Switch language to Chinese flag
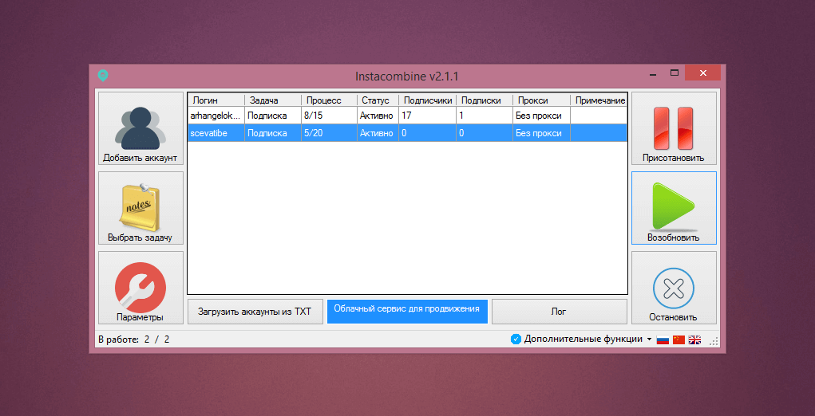This screenshot has height=416, width=815. pos(679,339)
